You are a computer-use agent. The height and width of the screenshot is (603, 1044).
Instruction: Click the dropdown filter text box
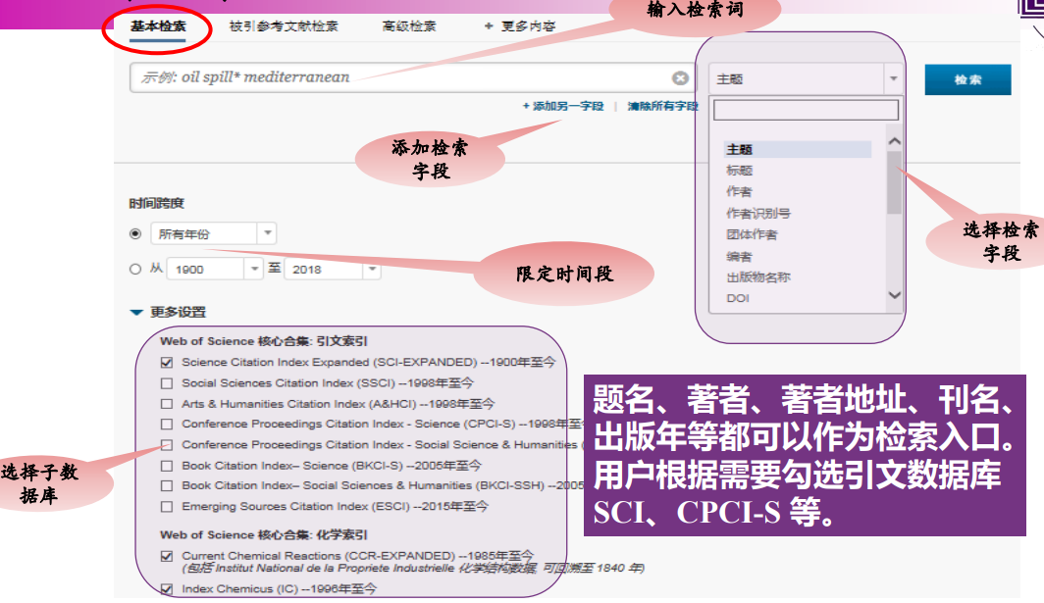pyautogui.click(x=806, y=110)
